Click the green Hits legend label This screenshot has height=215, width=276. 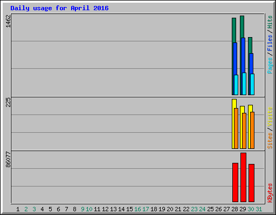coord(270,22)
